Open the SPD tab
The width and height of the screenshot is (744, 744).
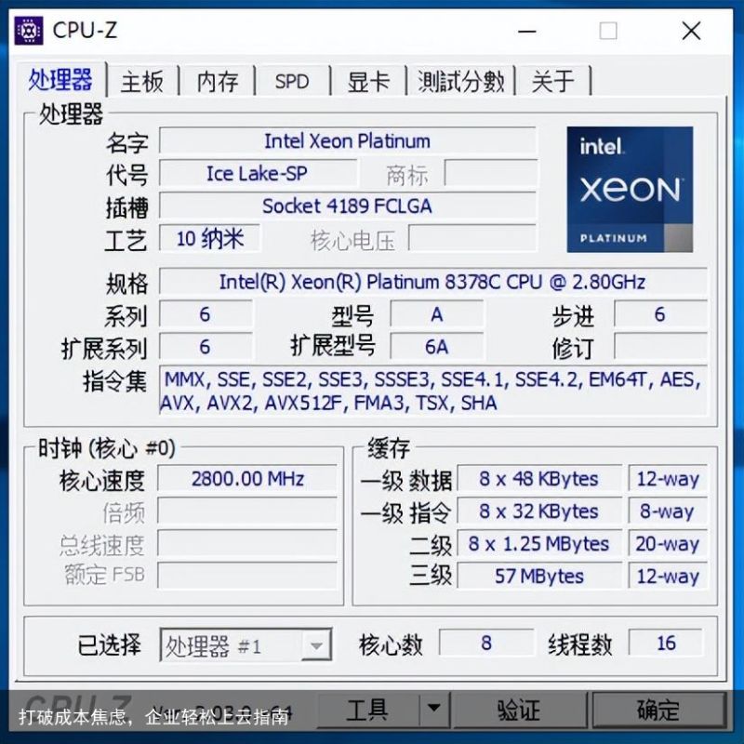click(292, 81)
